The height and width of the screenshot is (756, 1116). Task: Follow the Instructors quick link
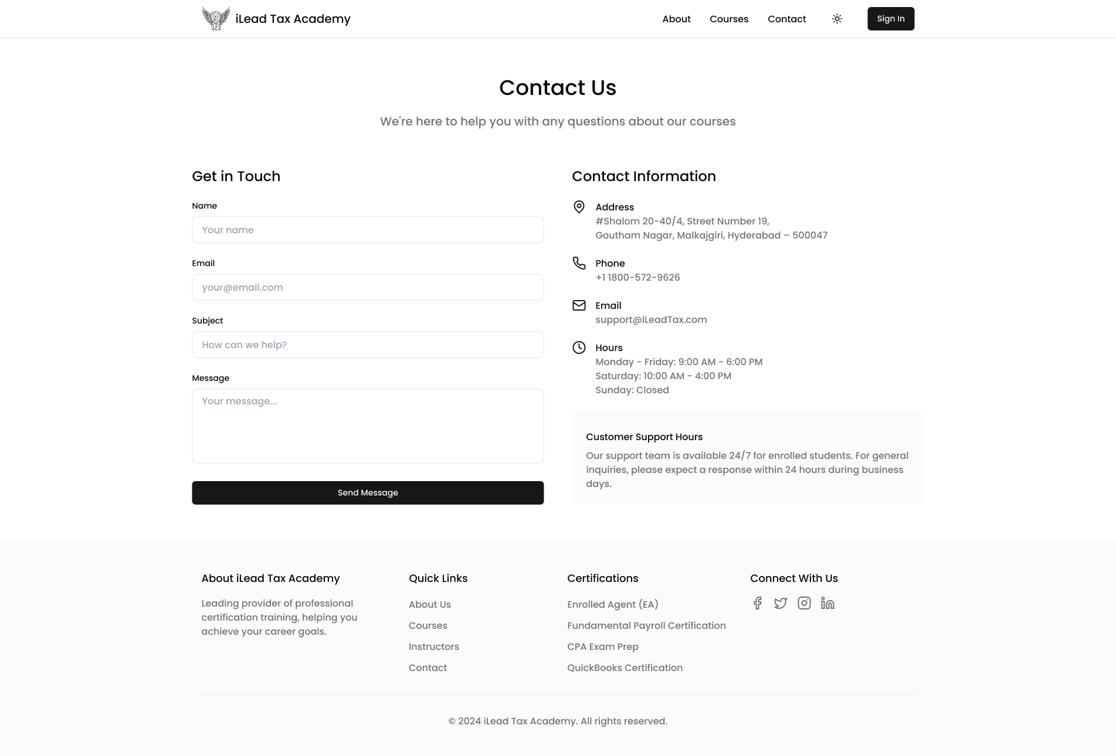[x=433, y=646]
